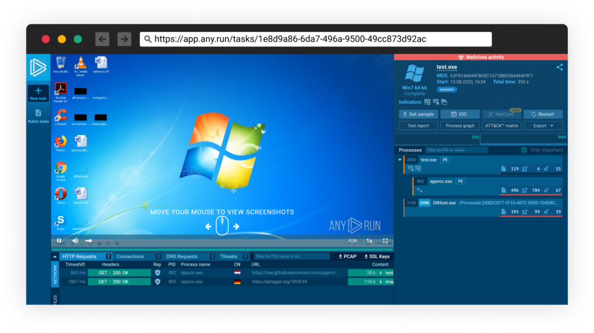Click the Germany flag in the iplogger row
594x333 pixels.
click(237, 281)
